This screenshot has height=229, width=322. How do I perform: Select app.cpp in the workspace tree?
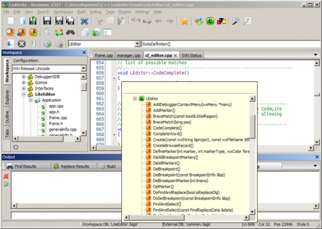pyautogui.click(x=56, y=106)
